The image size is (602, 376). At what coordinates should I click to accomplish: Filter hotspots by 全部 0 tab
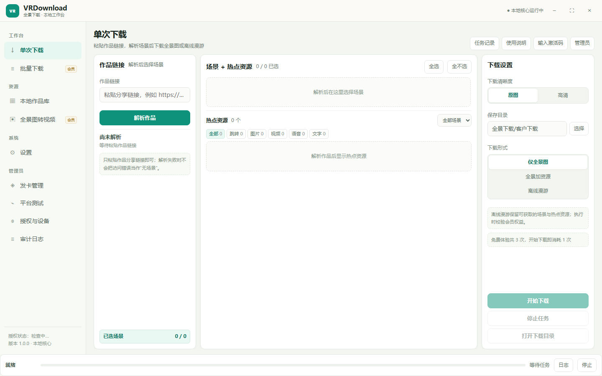[x=216, y=134]
